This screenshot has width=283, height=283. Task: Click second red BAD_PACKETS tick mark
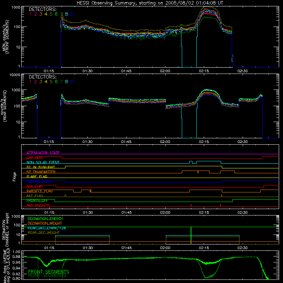pos(220,205)
